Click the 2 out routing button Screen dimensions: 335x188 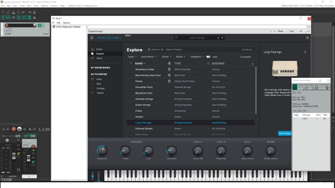(291, 31)
